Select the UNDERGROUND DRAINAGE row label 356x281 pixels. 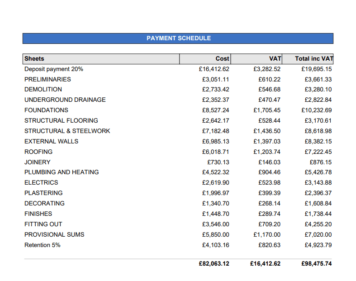coord(65,100)
